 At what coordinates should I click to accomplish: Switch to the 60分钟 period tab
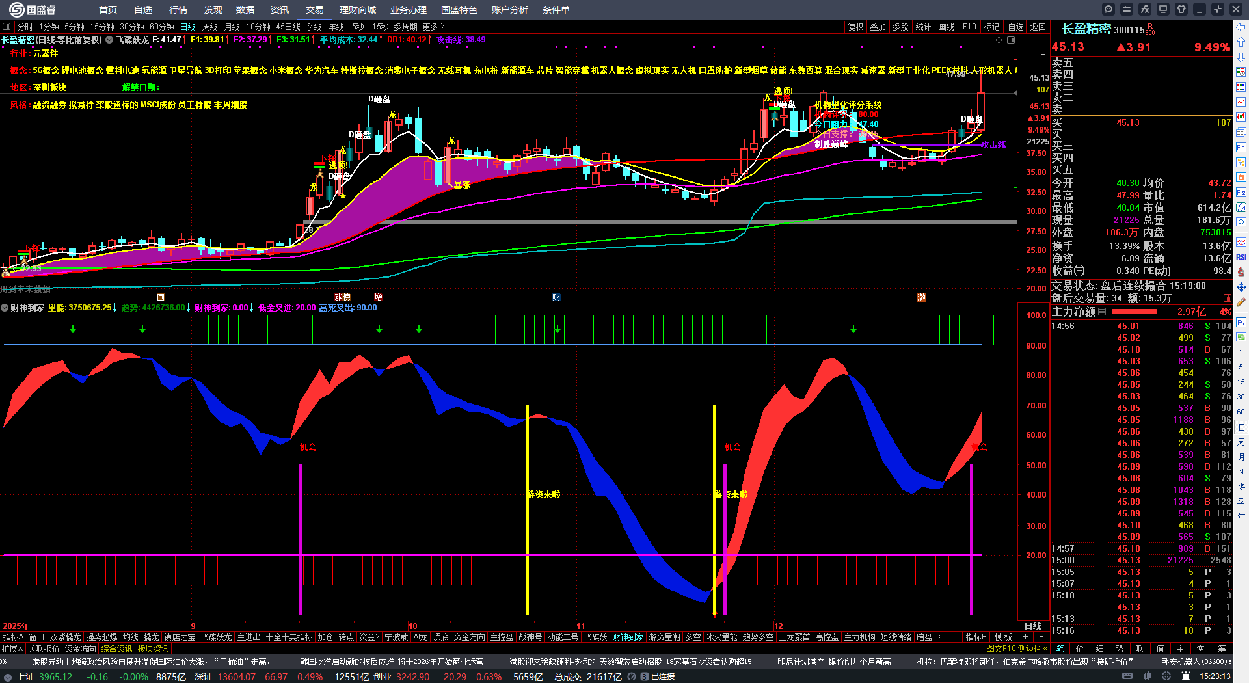tap(162, 27)
